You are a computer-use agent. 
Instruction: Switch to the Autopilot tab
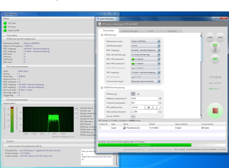(172, 31)
